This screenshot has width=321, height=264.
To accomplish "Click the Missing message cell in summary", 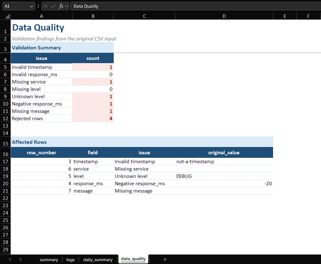I will tap(41, 111).
